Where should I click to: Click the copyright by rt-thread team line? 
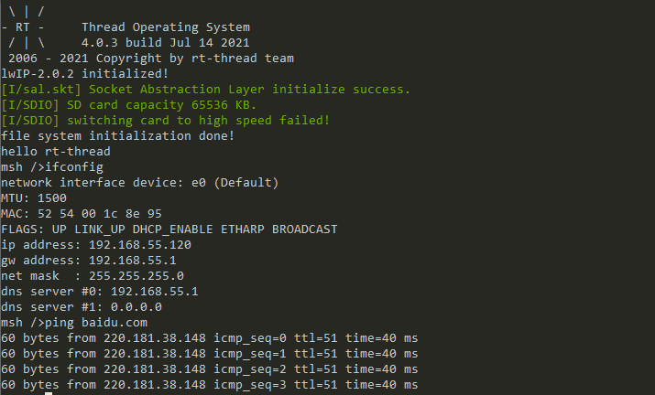151,59
